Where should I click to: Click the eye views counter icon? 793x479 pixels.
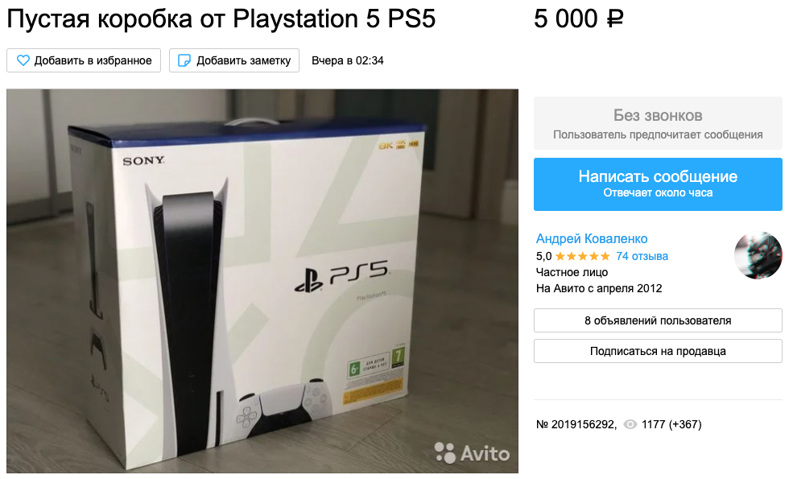coord(630,424)
